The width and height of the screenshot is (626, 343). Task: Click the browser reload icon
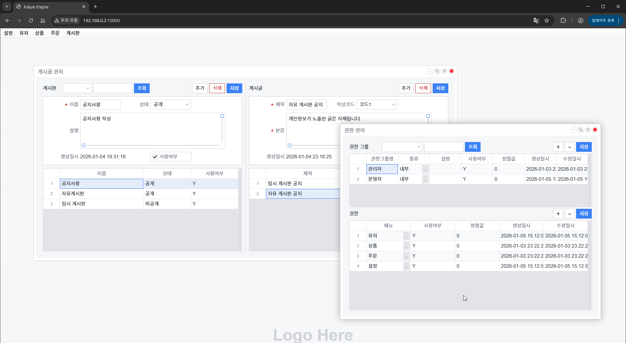point(31,21)
